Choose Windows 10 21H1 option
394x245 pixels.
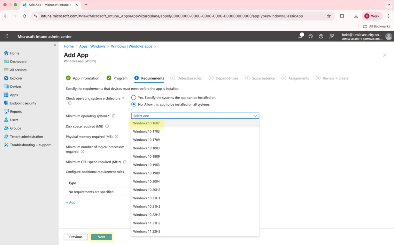tap(195, 198)
